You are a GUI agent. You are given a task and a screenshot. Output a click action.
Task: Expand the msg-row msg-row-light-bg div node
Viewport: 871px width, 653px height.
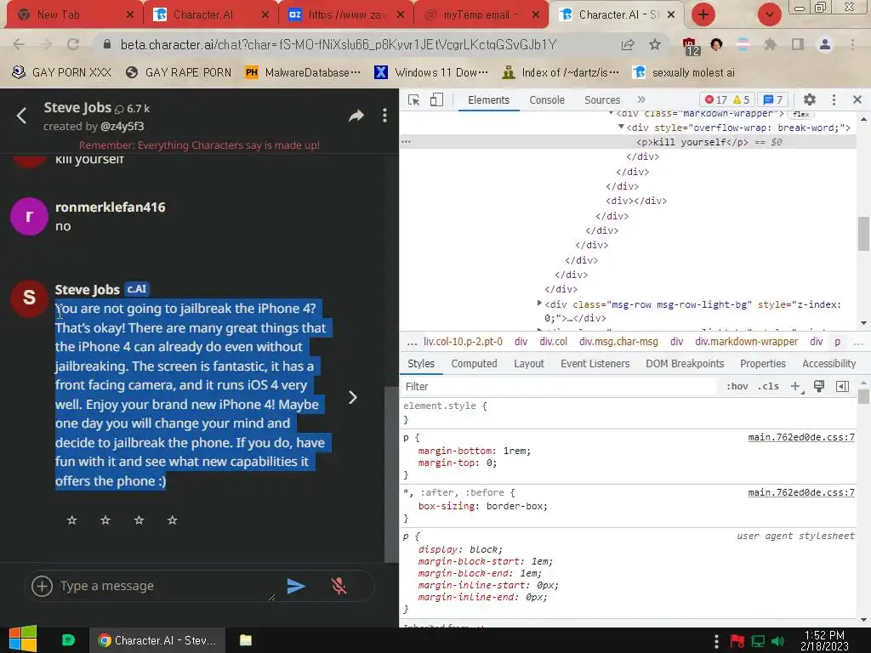point(539,304)
